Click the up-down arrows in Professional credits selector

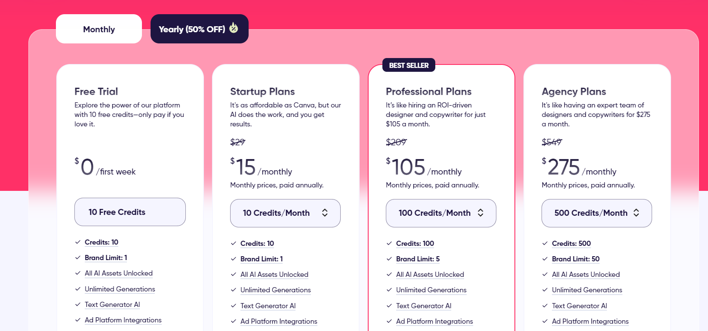coord(480,213)
